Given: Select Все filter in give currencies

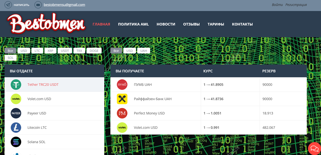Looking at the screenshot, I should tap(10, 51).
